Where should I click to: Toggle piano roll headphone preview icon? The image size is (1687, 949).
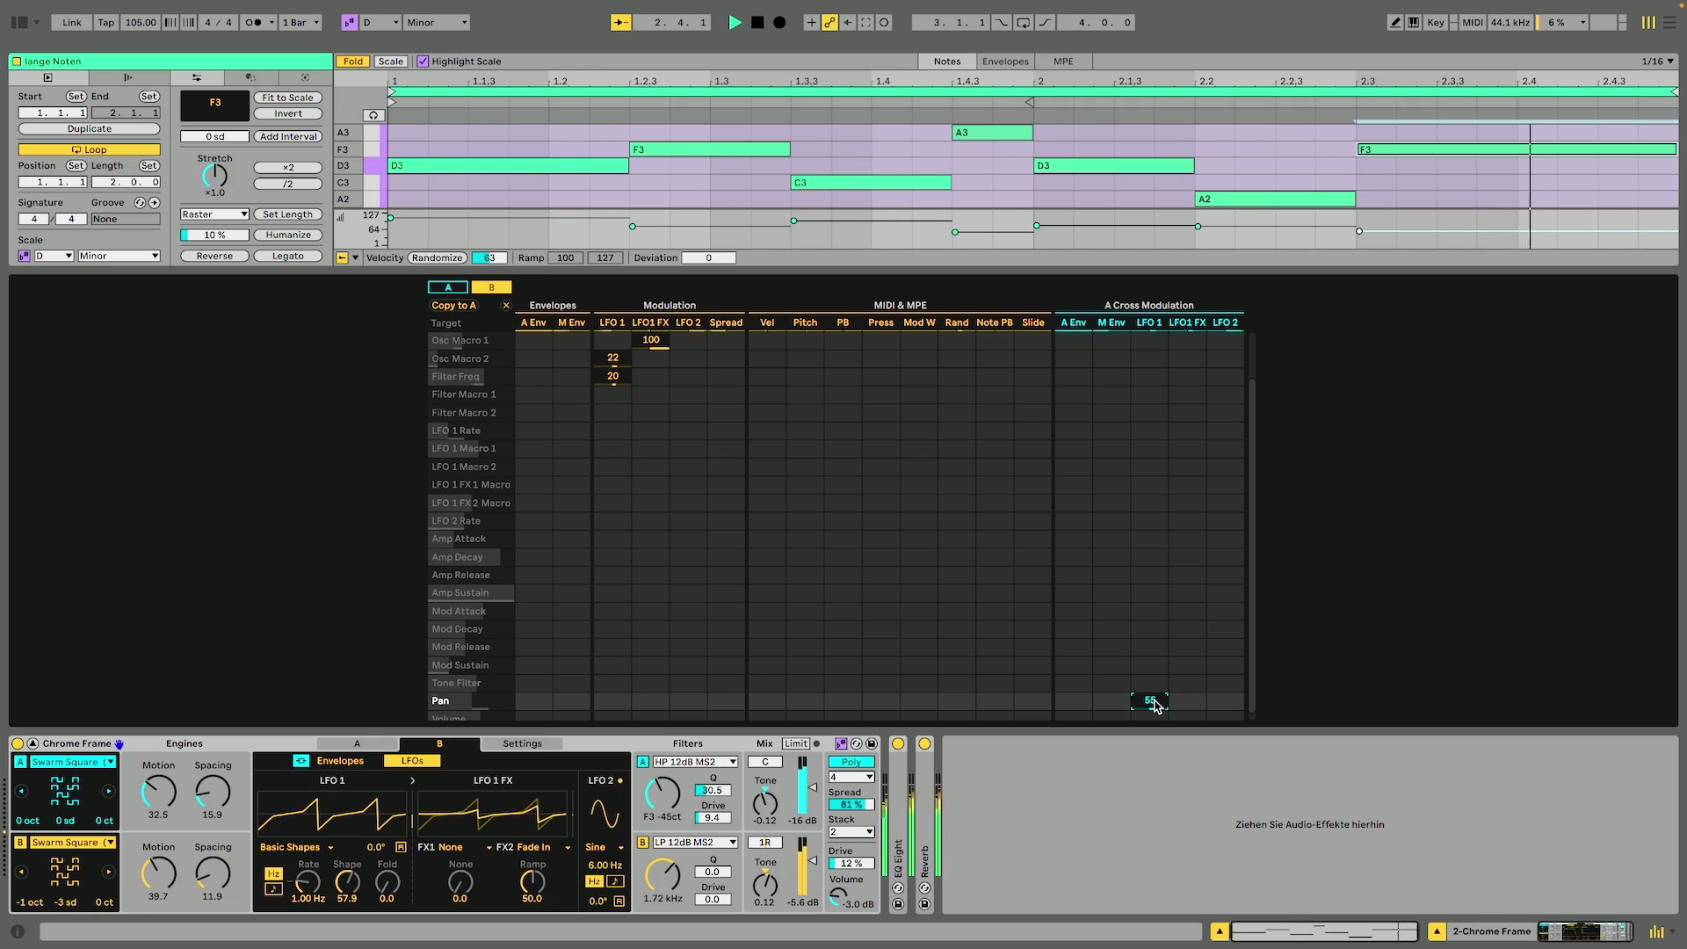pyautogui.click(x=373, y=115)
